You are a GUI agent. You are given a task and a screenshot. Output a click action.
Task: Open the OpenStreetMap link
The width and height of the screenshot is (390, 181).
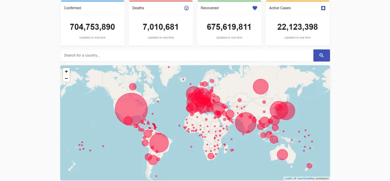(305, 178)
